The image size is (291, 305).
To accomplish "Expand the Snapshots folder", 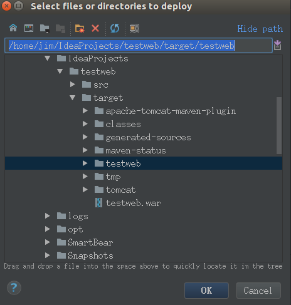I will (48, 255).
